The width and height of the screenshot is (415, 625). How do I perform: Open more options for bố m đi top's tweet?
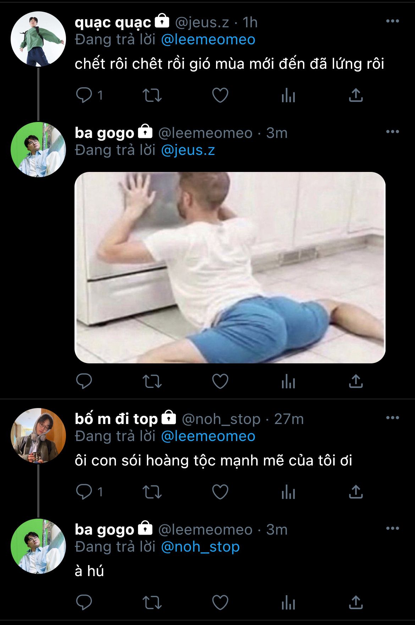392,418
